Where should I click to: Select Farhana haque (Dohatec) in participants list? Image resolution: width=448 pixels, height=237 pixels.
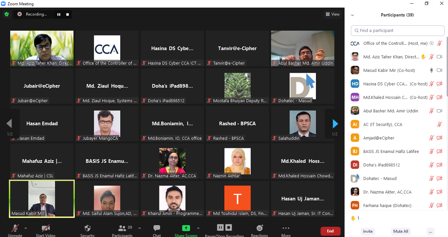(x=396, y=205)
